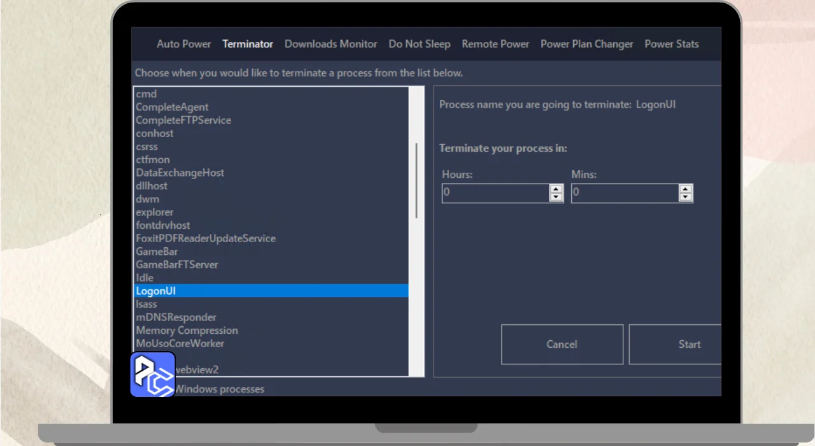Select explorer process
This screenshot has height=446, width=815.
(271, 212)
